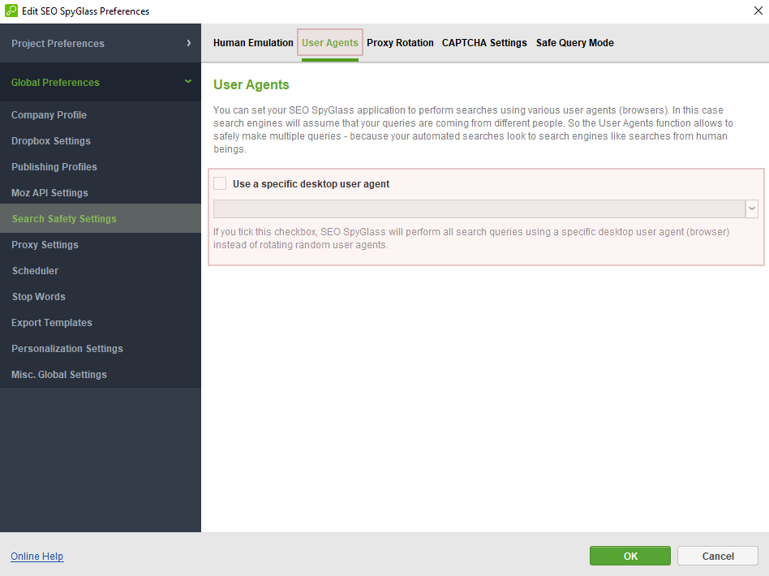The image size is (769, 576).
Task: Click the SEO SpyGlass app icon in title bar
Action: pos(11,11)
